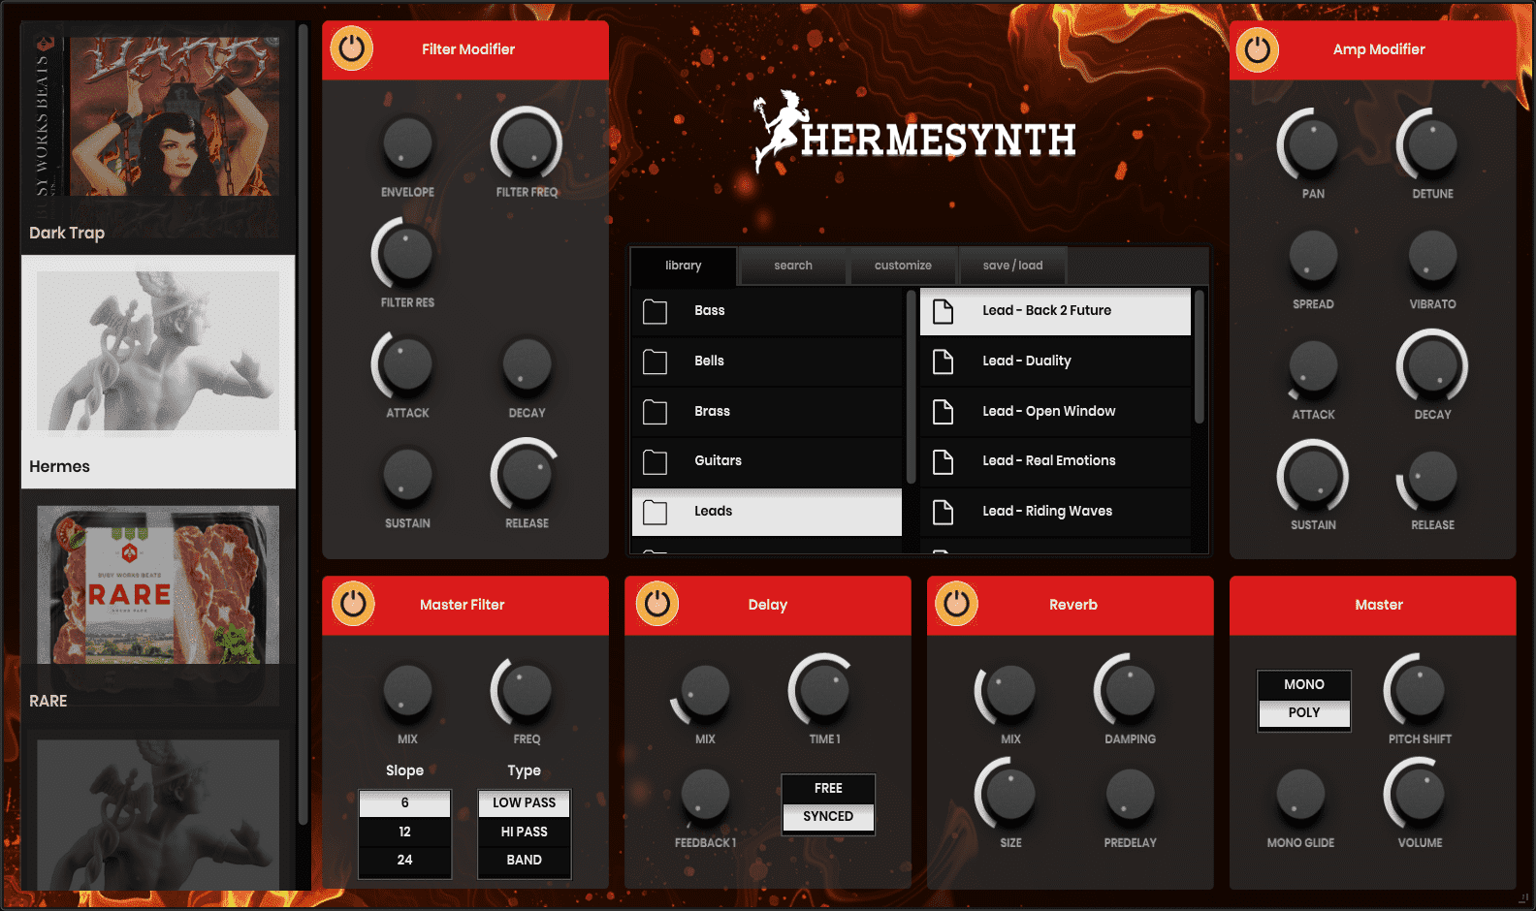This screenshot has height=911, width=1536.
Task: Choose filter slope 6
Action: [404, 803]
